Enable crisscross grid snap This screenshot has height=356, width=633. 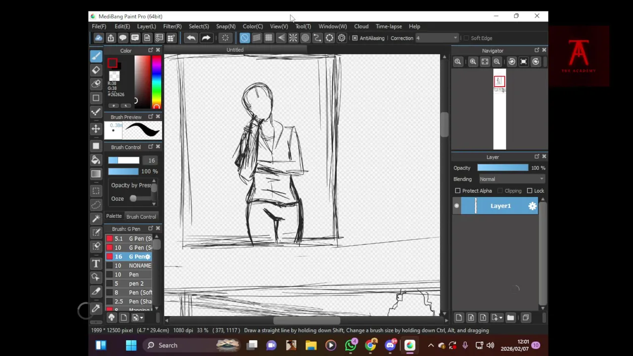coord(269,38)
